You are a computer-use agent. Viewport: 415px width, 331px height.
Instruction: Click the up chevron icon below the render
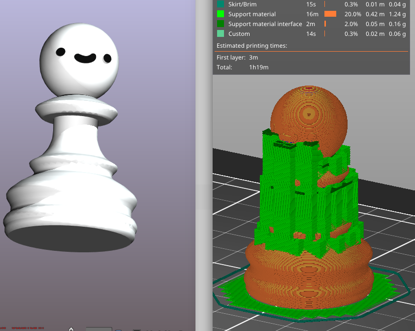point(71,329)
